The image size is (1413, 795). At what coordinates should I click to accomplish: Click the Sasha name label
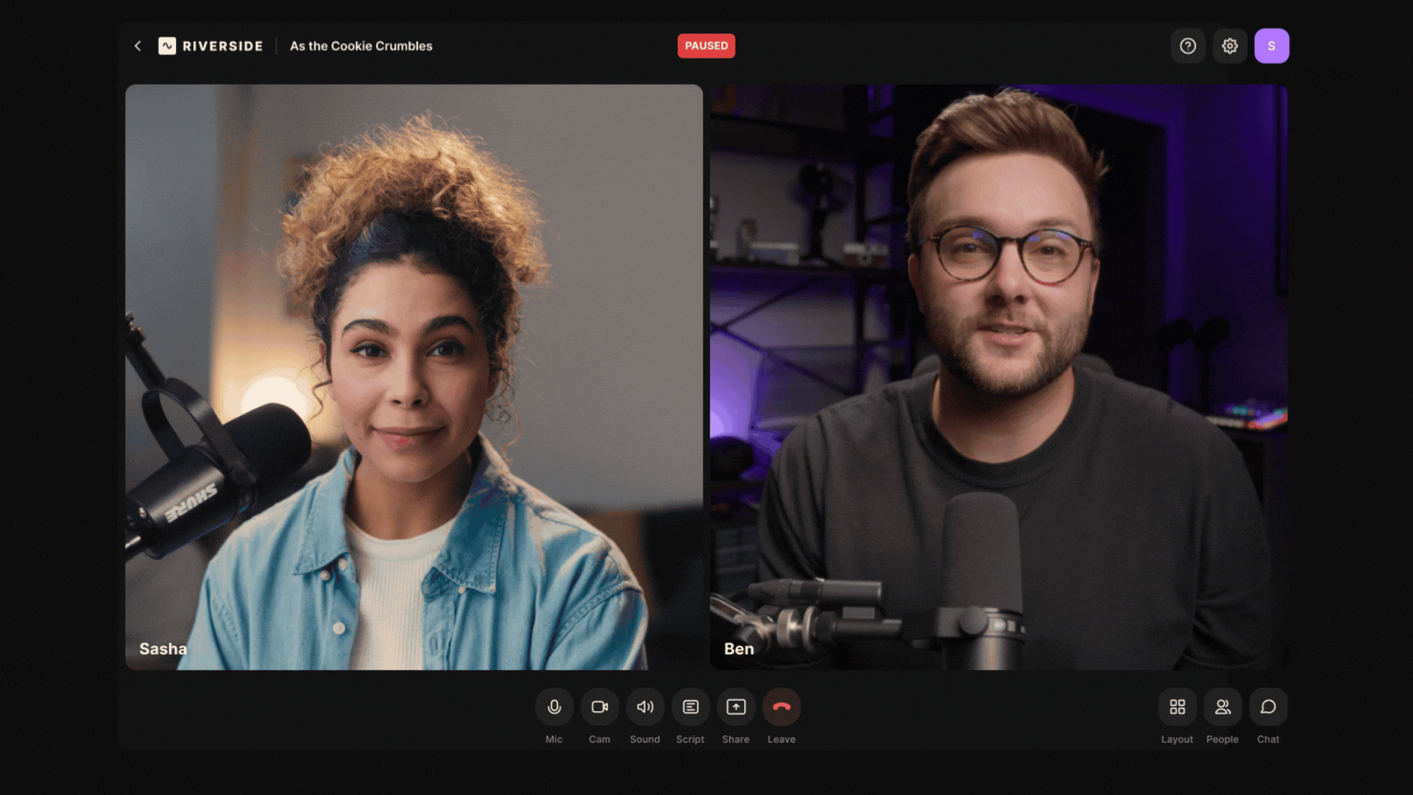pos(163,649)
